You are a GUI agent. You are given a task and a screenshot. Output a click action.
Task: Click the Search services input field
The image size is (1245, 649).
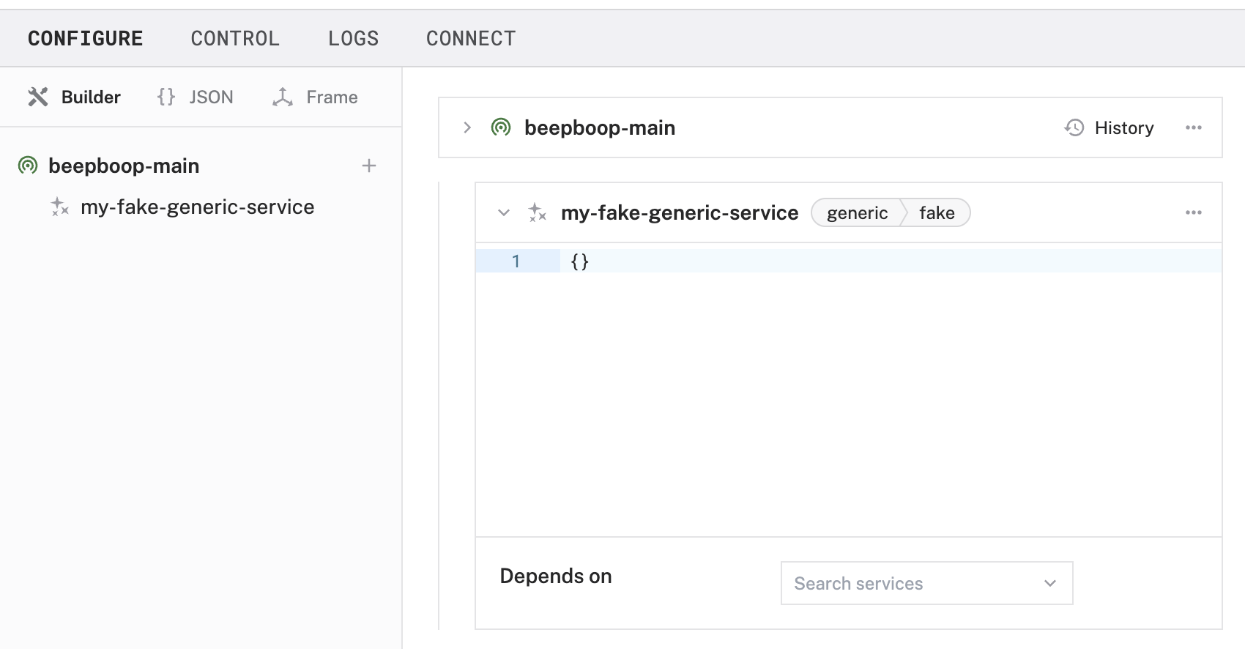click(x=908, y=583)
